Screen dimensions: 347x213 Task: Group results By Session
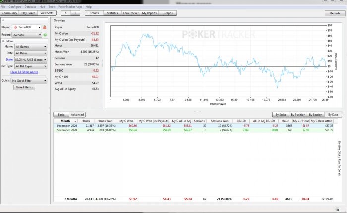tap(316, 115)
